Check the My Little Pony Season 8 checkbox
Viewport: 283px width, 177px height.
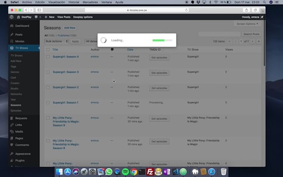[48, 141]
